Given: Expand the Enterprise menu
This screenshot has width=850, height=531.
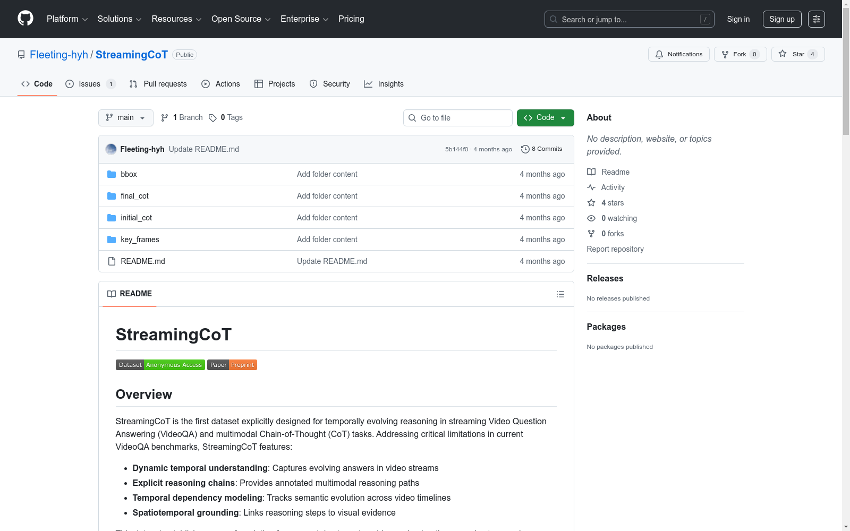Looking at the screenshot, I should [x=304, y=19].
